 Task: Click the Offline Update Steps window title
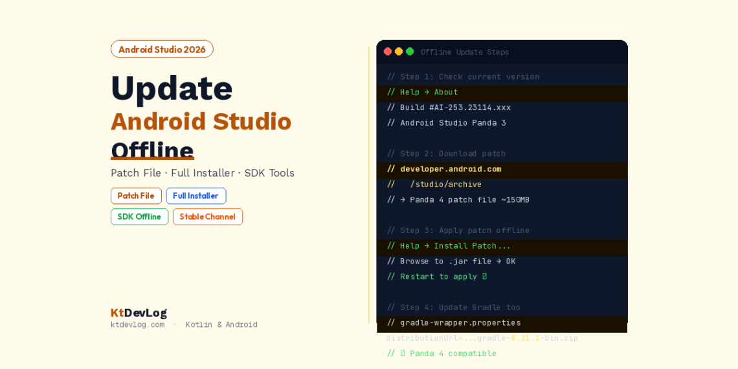coord(465,52)
